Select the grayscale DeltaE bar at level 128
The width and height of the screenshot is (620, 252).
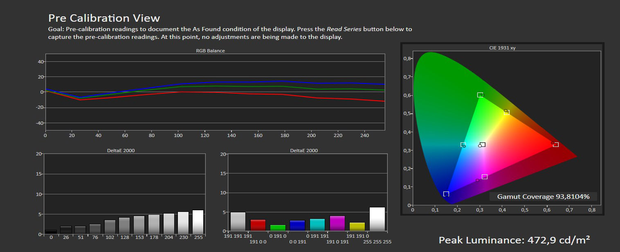124,226
